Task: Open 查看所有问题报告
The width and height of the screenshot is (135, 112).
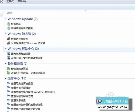Action: [x=21, y=88]
